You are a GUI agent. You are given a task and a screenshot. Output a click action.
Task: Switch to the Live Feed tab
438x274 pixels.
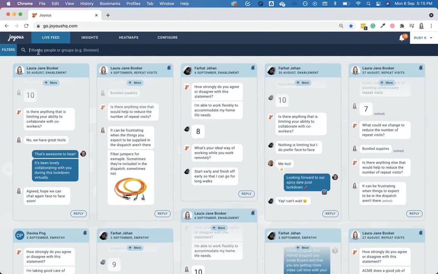coord(51,37)
